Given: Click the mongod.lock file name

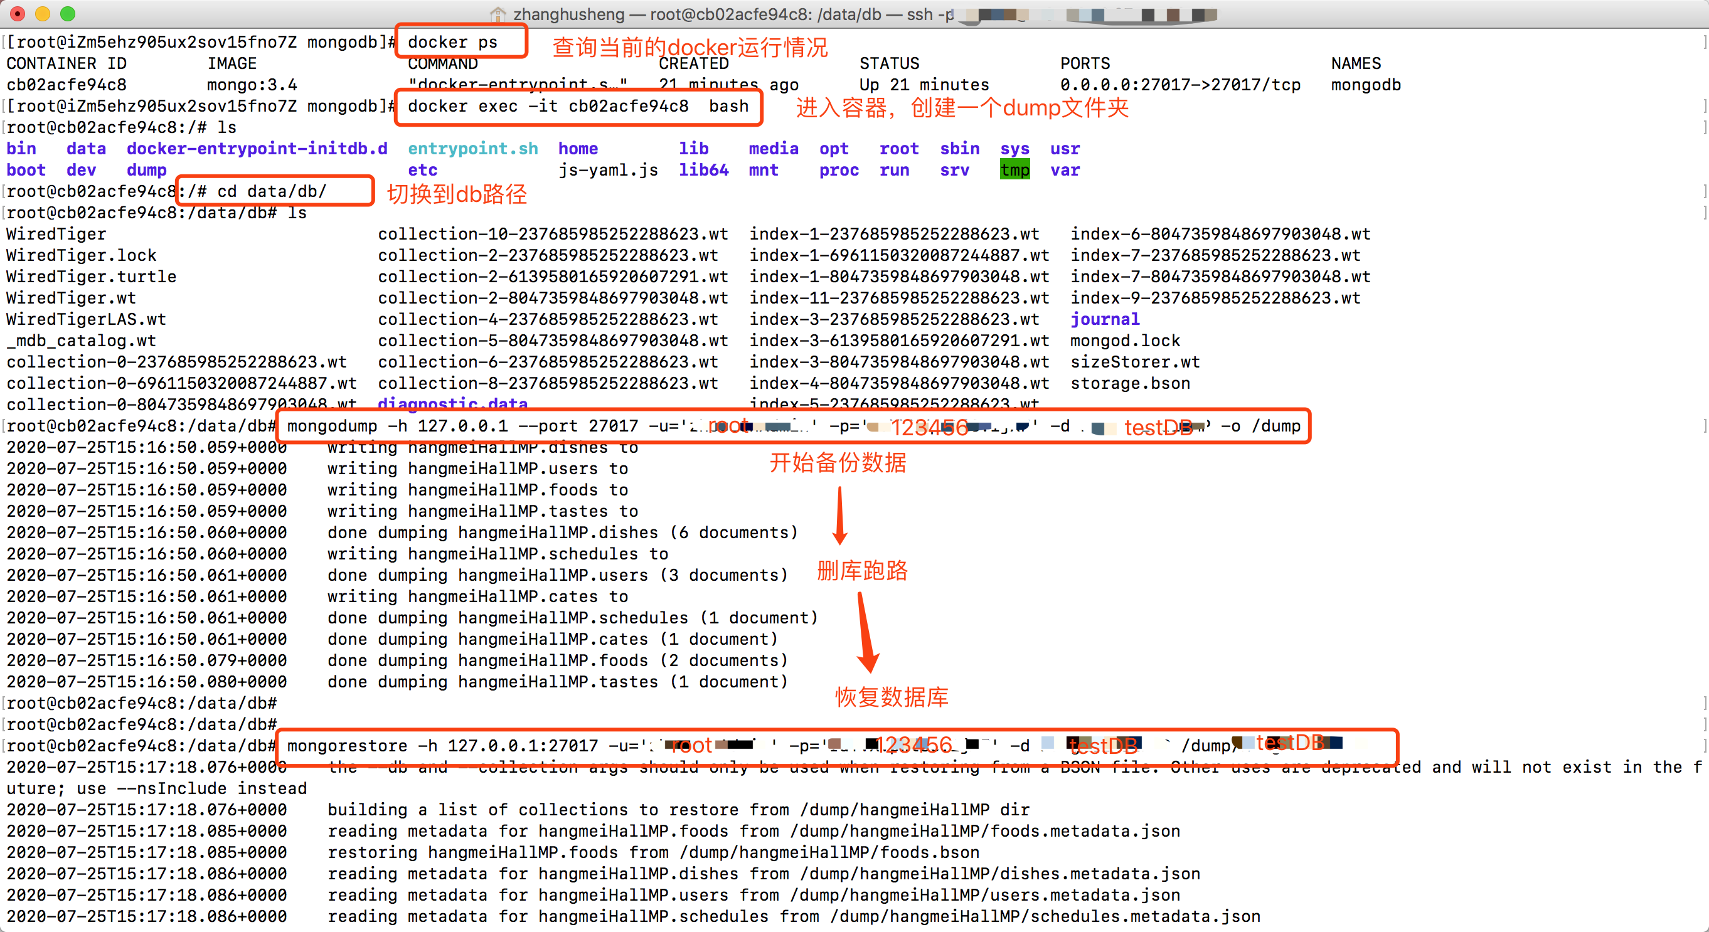Looking at the screenshot, I should (1124, 341).
